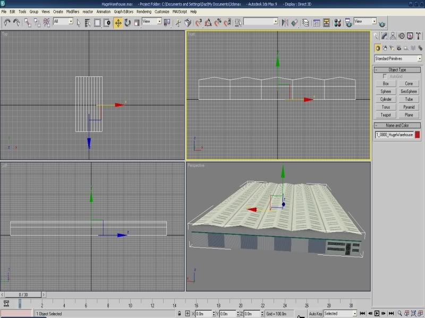The image size is (425, 318).
Task: Open the Rendering menu
Action: [143, 11]
